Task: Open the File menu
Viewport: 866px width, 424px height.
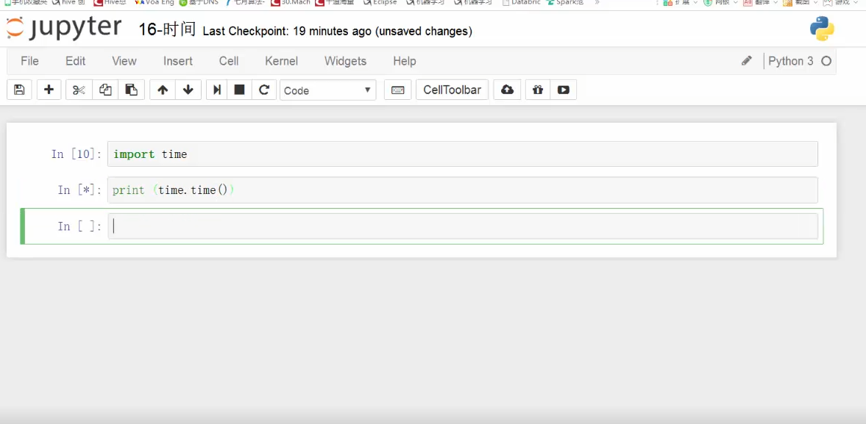Action: tap(29, 61)
